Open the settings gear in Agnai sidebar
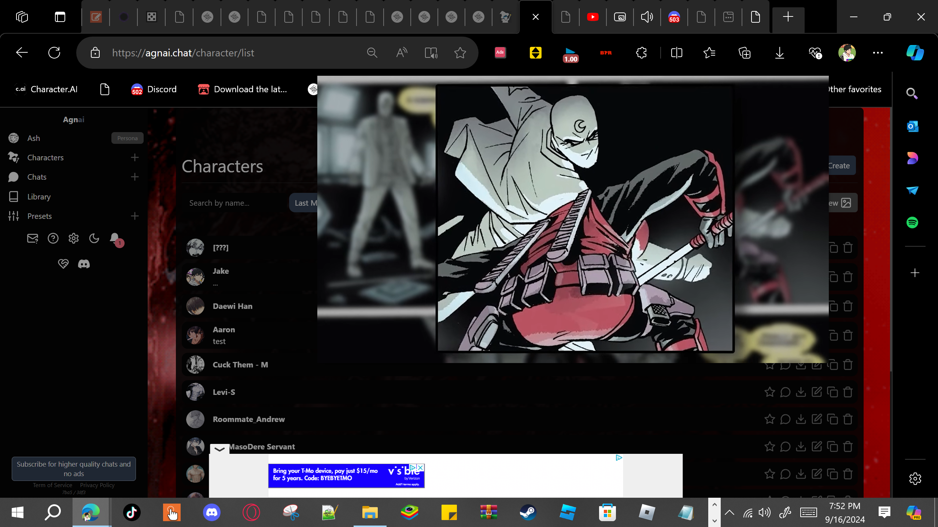 [x=74, y=239]
